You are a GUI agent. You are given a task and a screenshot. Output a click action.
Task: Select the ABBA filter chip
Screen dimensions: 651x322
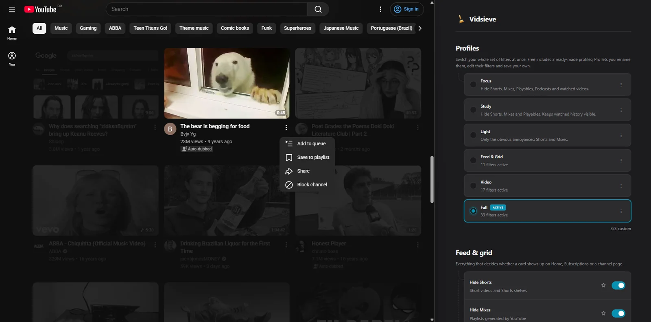click(115, 28)
